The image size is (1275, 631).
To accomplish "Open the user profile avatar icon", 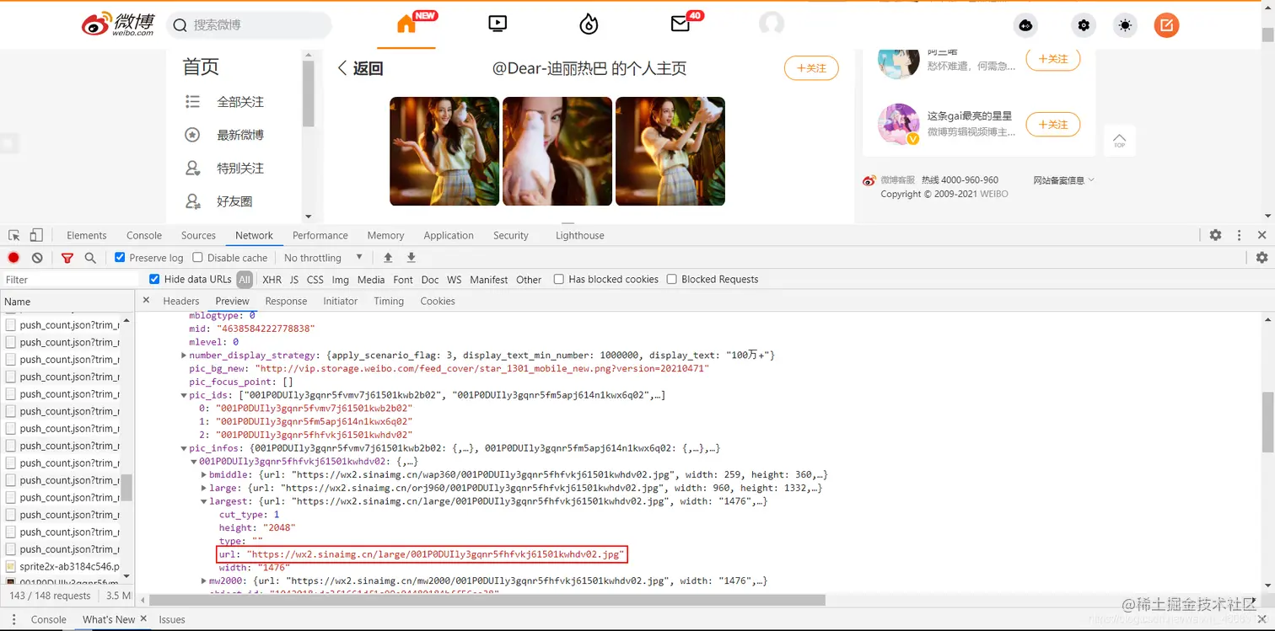I will point(772,24).
